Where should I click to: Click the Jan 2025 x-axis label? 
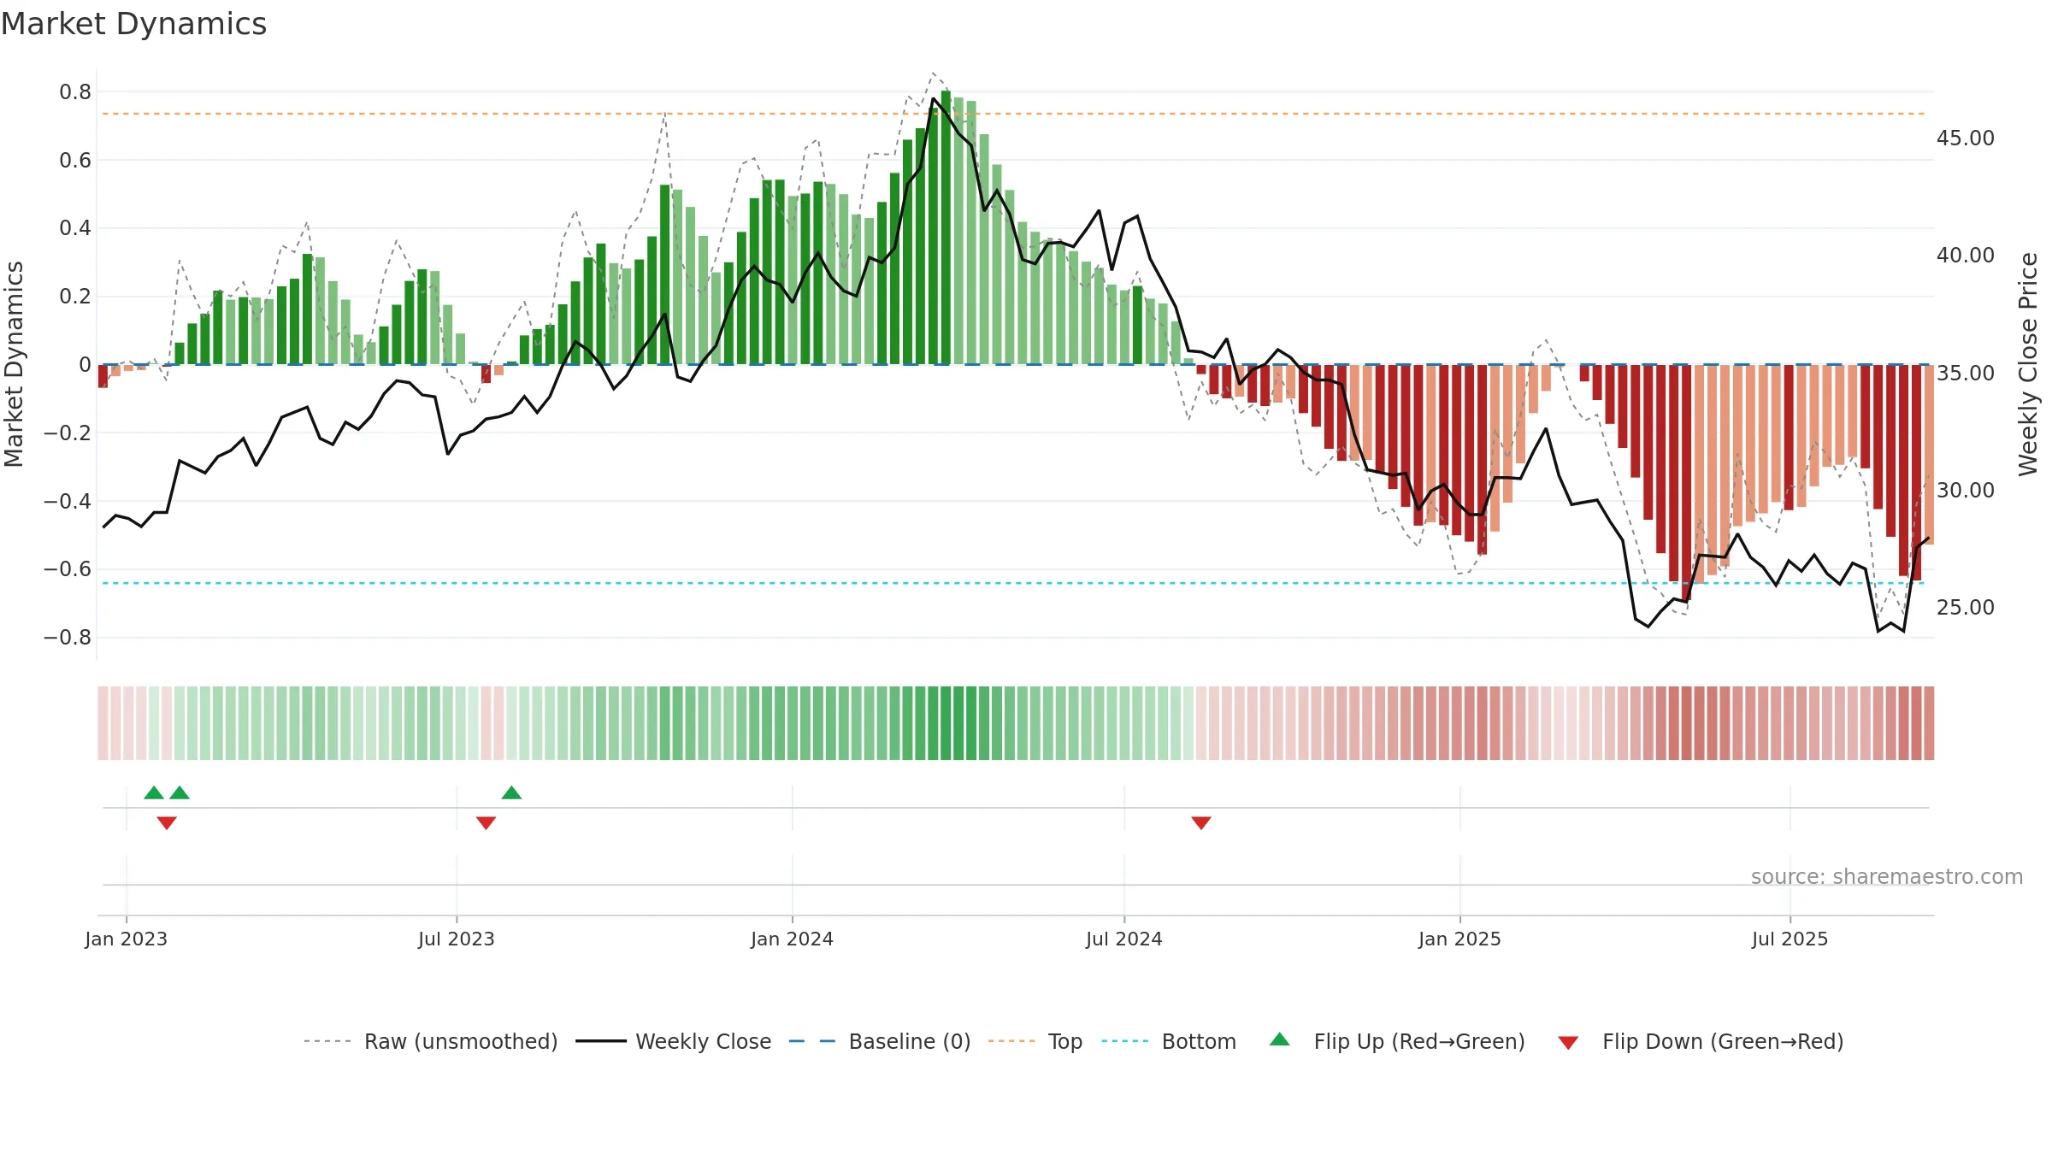point(1460,939)
